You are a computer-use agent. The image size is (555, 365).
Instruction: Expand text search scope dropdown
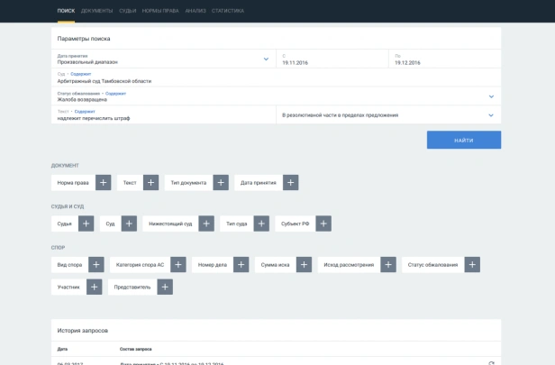pos(491,115)
